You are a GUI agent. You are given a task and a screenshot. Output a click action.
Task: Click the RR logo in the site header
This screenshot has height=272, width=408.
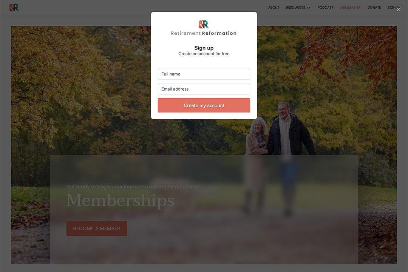coord(14,8)
